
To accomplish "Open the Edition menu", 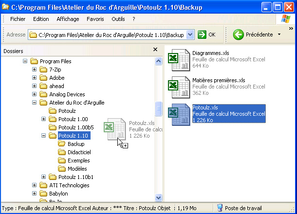I will [x=41, y=19].
